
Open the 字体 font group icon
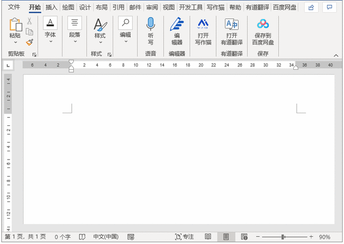tap(50, 22)
